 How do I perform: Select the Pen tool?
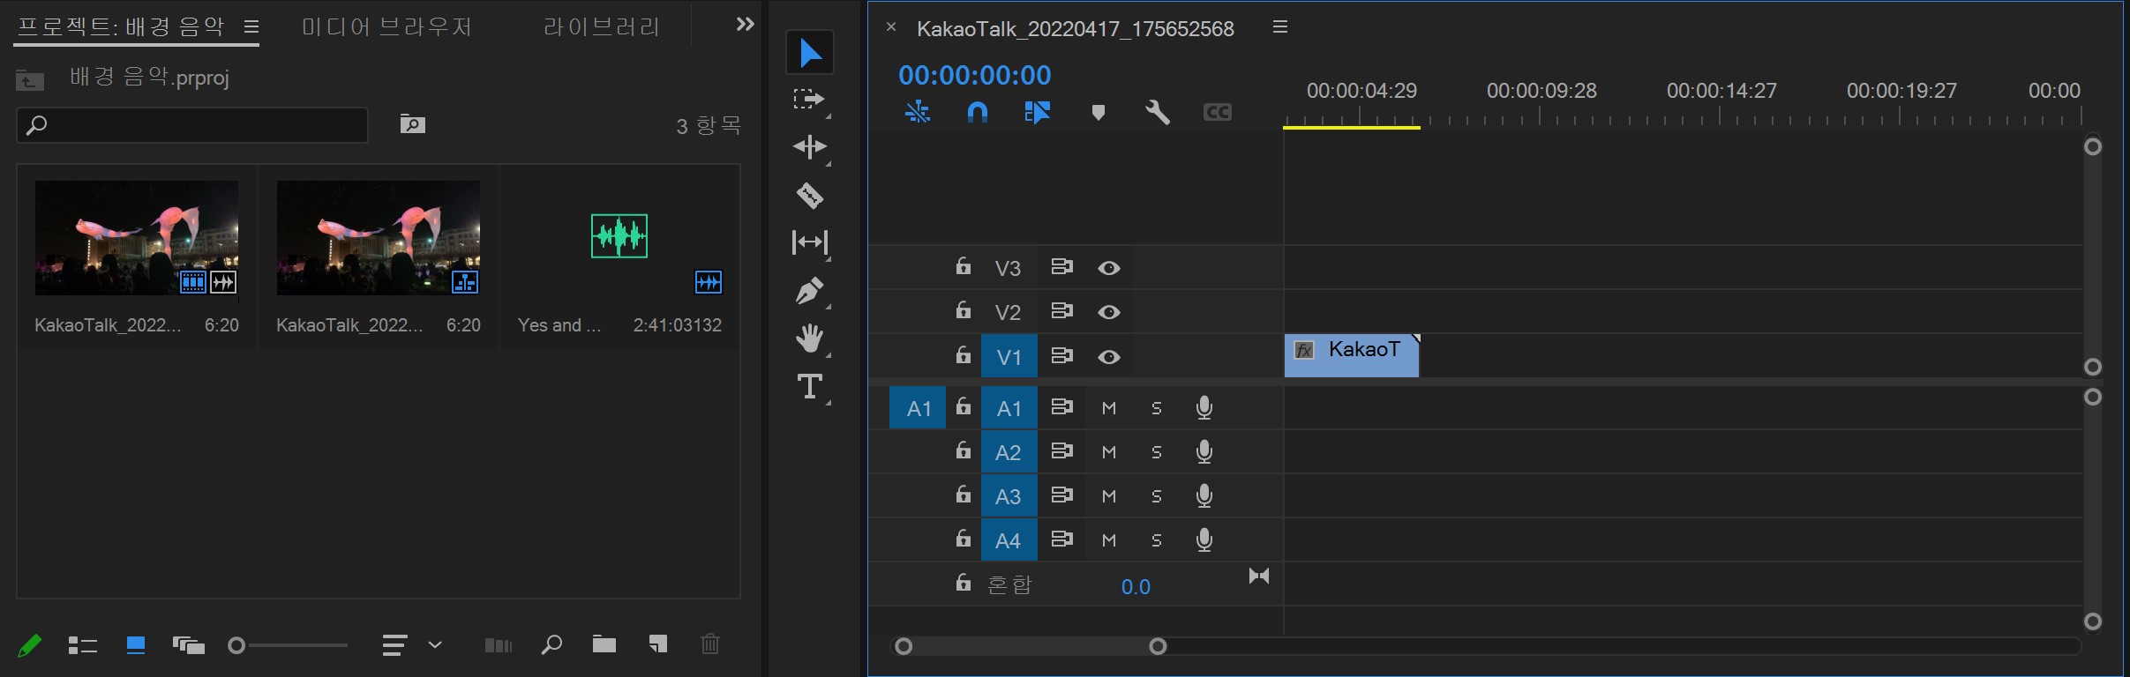[x=809, y=290]
